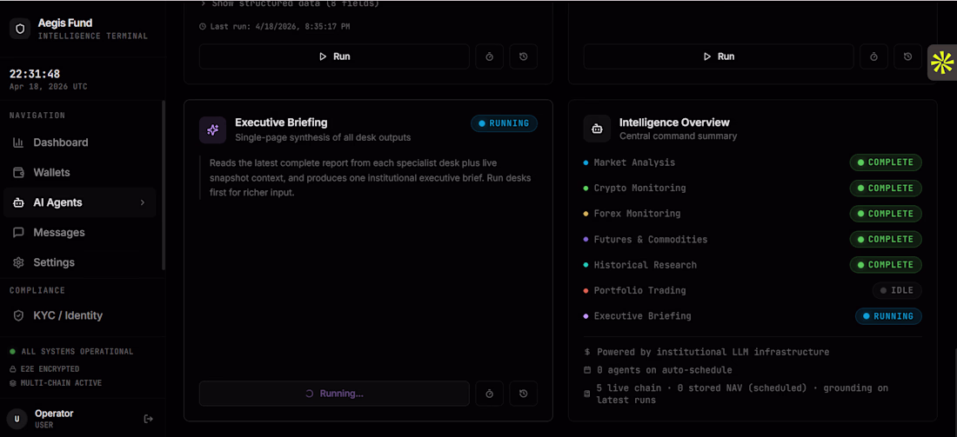Click the Intelligence Overview robot icon

click(x=597, y=129)
